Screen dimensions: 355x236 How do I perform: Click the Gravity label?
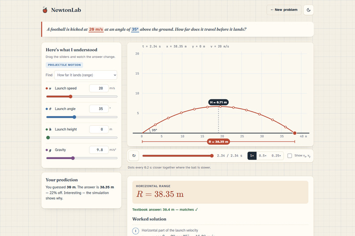(x=60, y=150)
